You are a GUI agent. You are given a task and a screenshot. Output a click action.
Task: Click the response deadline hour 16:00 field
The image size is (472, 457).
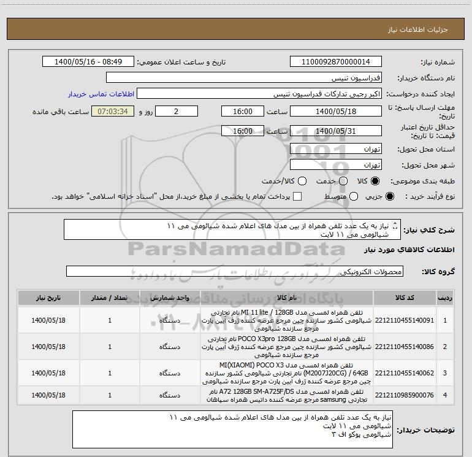[x=243, y=111]
